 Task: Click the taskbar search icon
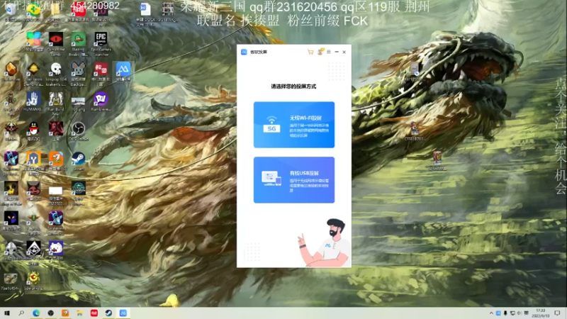(21, 313)
